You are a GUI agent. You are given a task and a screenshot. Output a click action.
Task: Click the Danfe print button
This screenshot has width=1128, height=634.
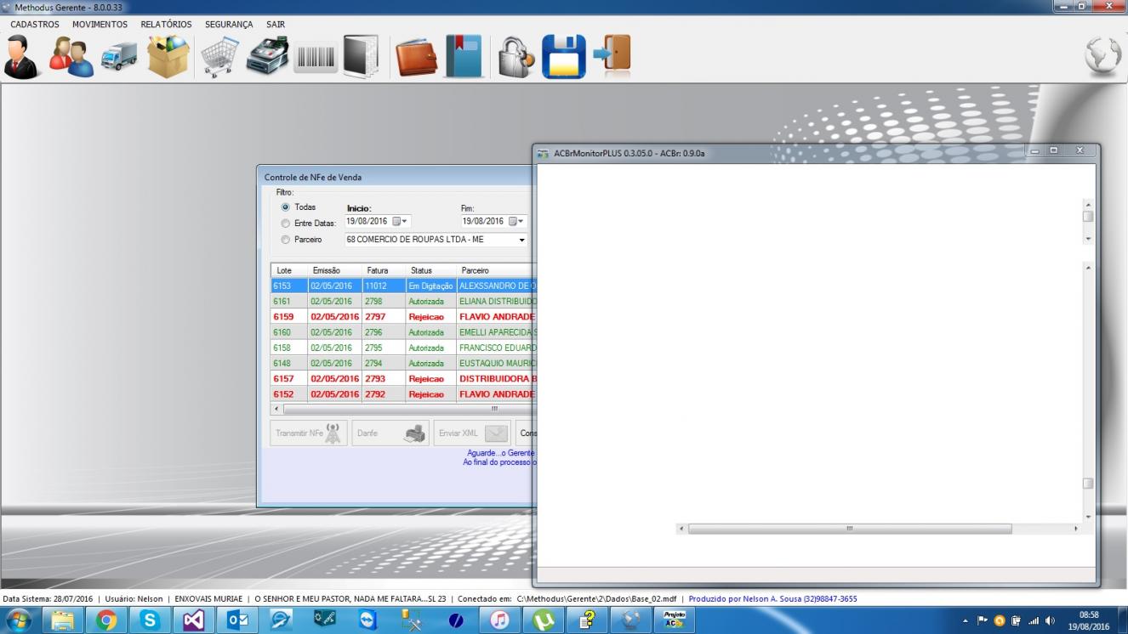coord(390,433)
